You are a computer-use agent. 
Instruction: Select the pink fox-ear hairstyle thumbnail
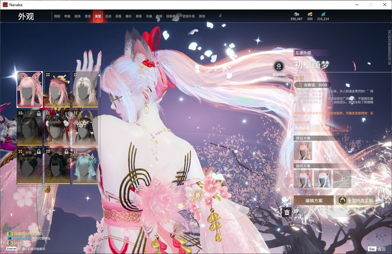point(30,89)
